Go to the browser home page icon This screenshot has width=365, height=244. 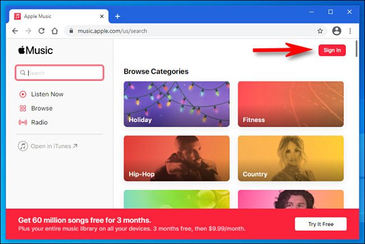[54, 31]
